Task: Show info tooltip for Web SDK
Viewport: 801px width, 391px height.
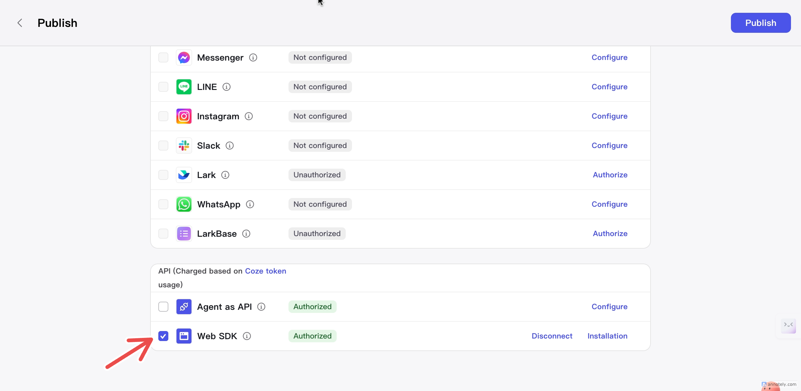Action: [x=247, y=336]
